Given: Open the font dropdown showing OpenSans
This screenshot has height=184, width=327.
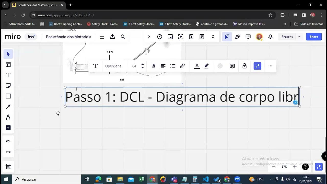Looking at the screenshot, I should pyautogui.click(x=113, y=66).
